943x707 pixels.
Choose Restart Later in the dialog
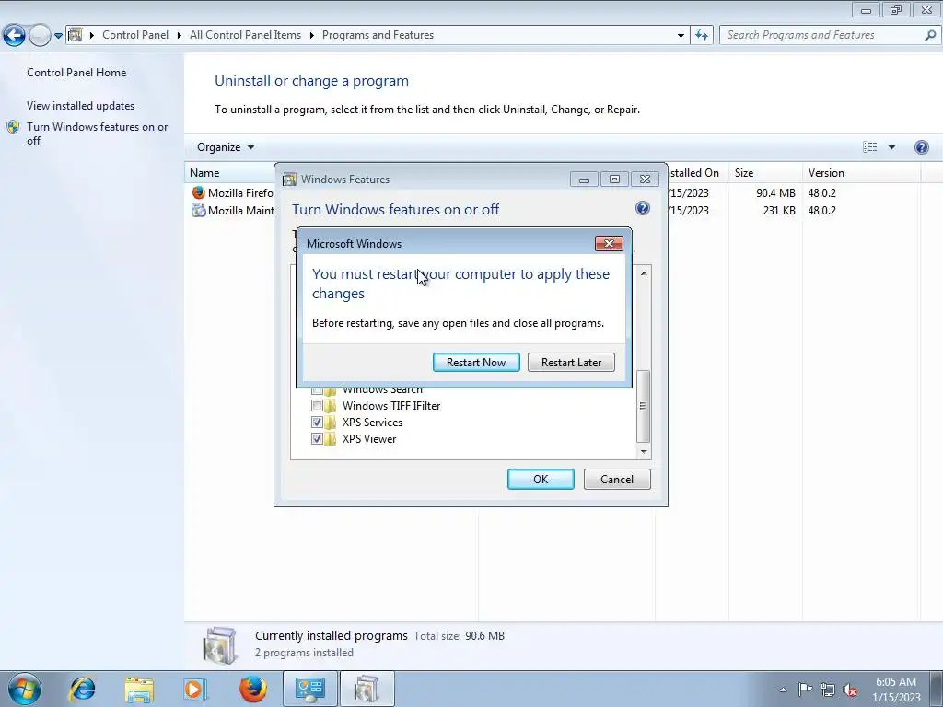tap(571, 362)
